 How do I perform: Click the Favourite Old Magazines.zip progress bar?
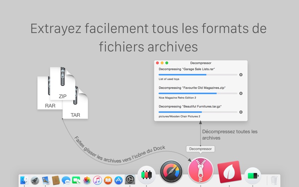pos(198,93)
